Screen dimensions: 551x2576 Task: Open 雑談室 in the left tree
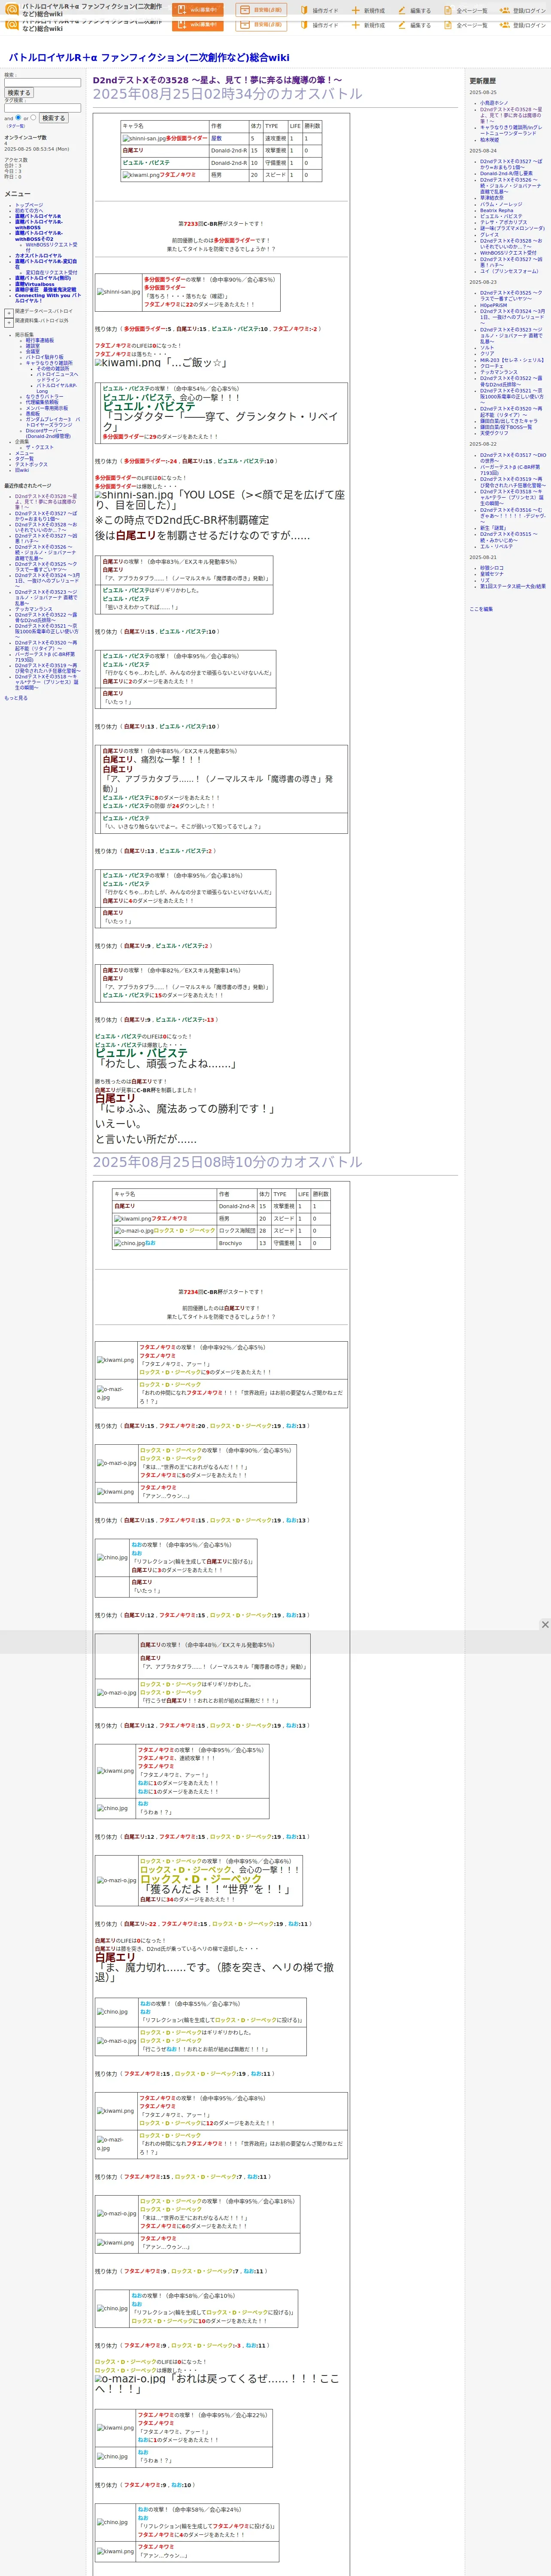pos(33,346)
